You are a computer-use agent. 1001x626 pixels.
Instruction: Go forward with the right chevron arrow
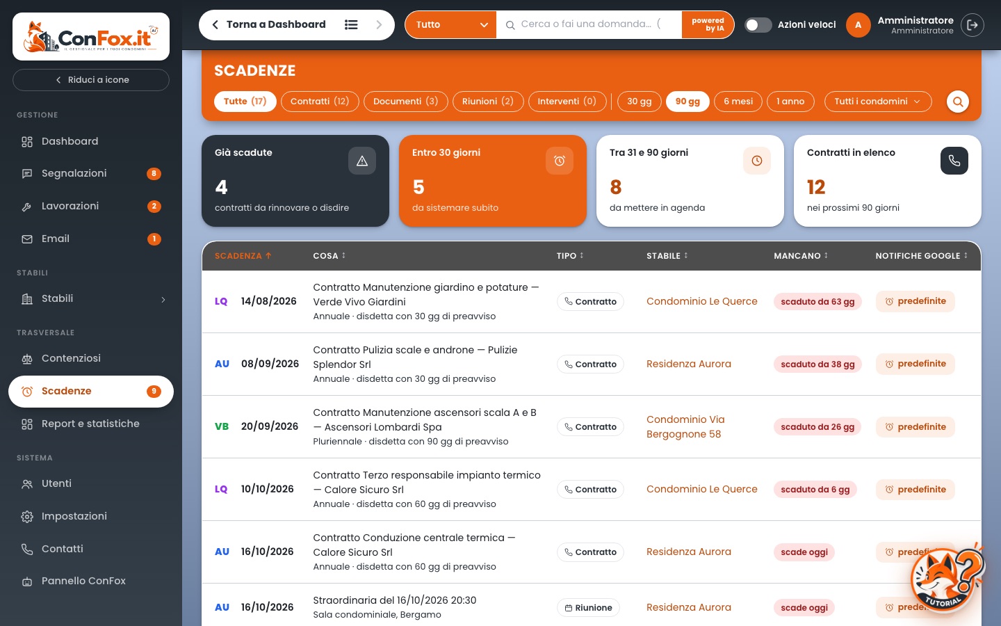click(x=379, y=24)
